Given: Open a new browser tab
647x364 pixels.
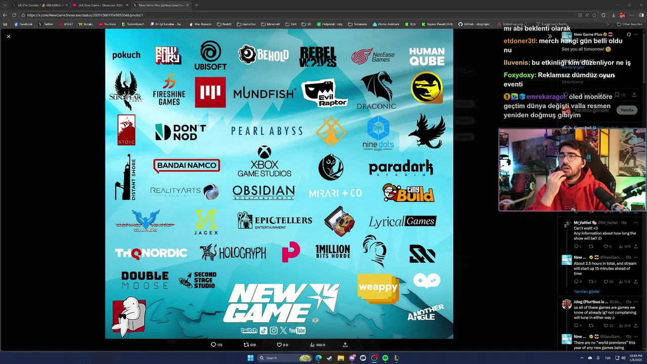Looking at the screenshot, I should click(196, 5).
